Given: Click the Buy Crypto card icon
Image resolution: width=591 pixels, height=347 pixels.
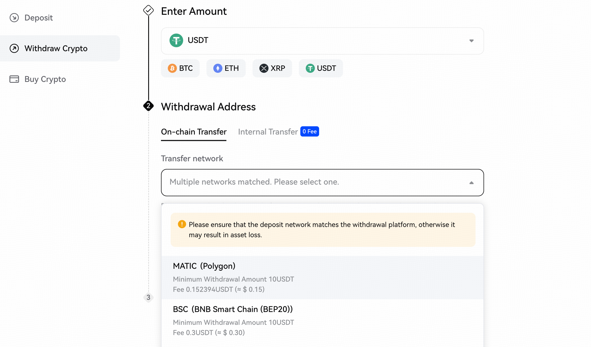Looking at the screenshot, I should (14, 79).
